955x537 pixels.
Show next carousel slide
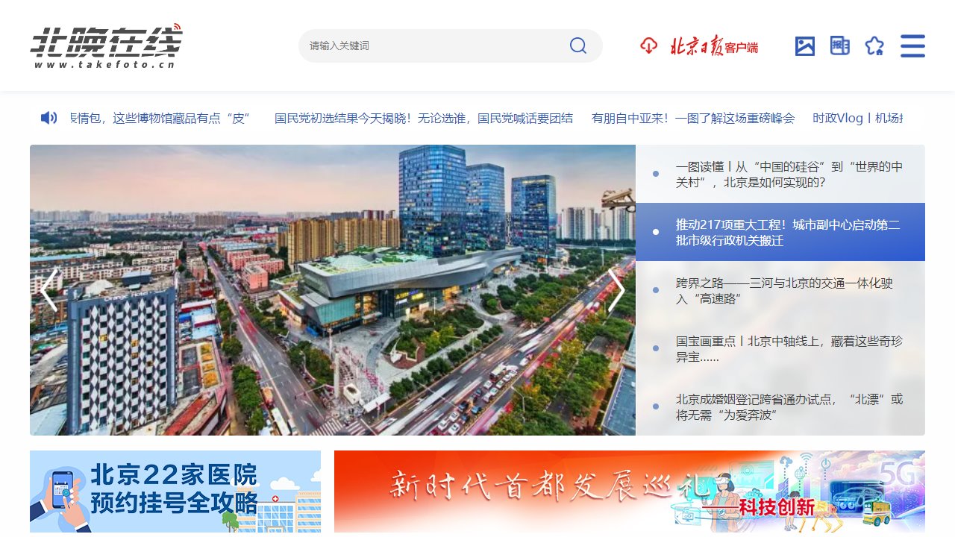(x=616, y=290)
